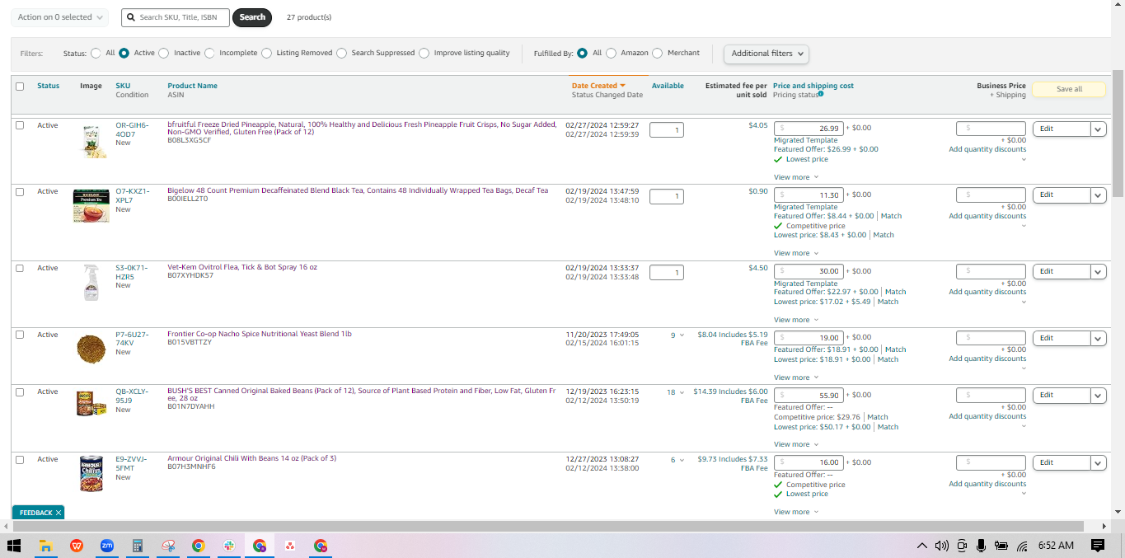Tick the checkbox for the Armour Chili row
The image size is (1125, 558).
coord(20,459)
